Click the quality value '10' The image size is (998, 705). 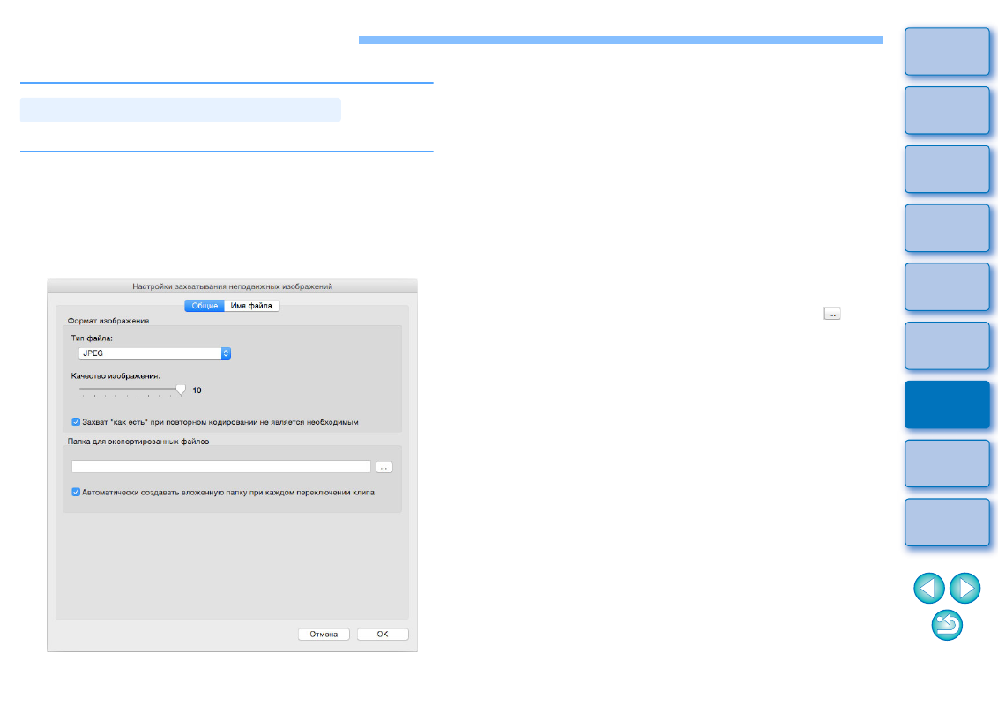[197, 390]
